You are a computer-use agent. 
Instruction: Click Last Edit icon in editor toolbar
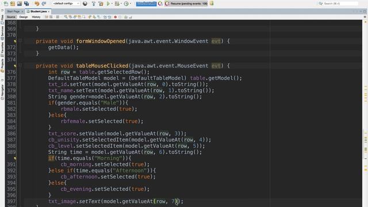tap(47, 17)
